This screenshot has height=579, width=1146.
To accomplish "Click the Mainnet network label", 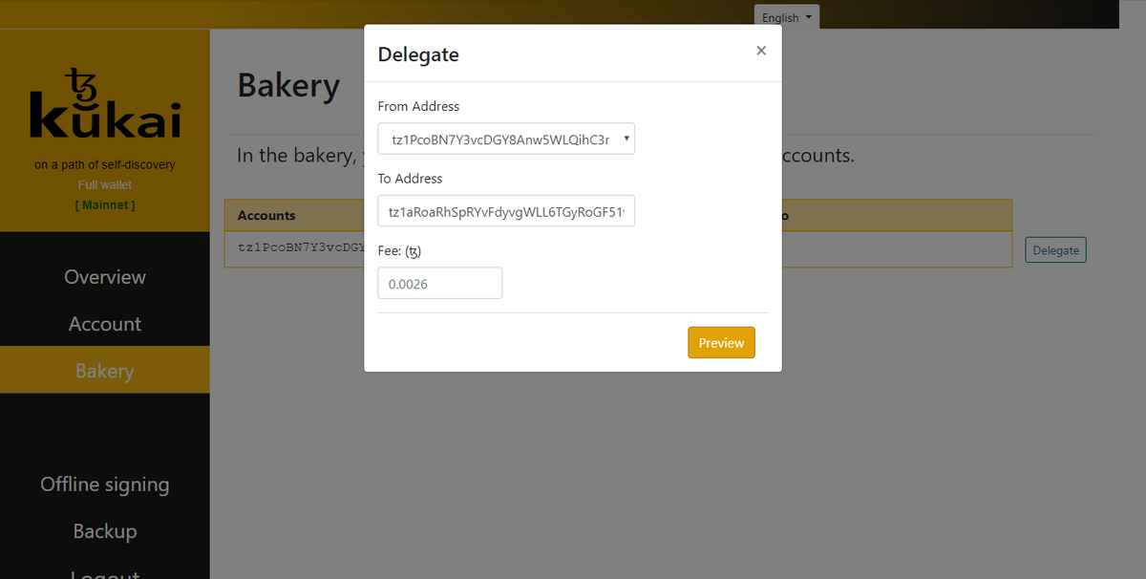I will click(105, 205).
